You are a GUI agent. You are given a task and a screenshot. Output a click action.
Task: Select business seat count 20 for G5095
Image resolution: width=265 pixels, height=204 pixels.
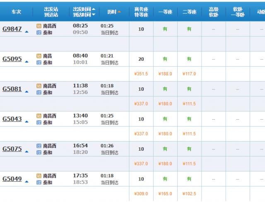point(141,59)
